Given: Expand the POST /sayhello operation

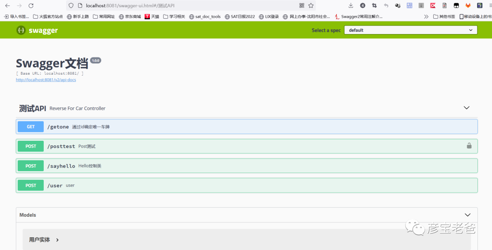Looking at the screenshot, I should tap(246, 166).
